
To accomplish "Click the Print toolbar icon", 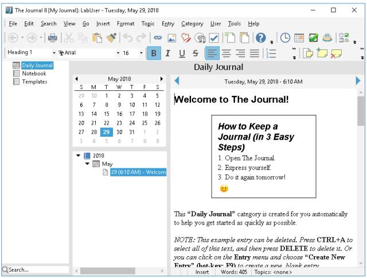I will point(52,38).
